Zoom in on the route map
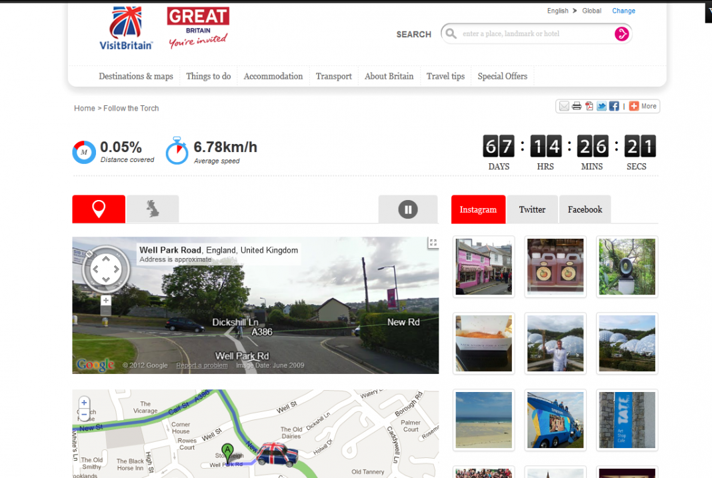 point(84,403)
